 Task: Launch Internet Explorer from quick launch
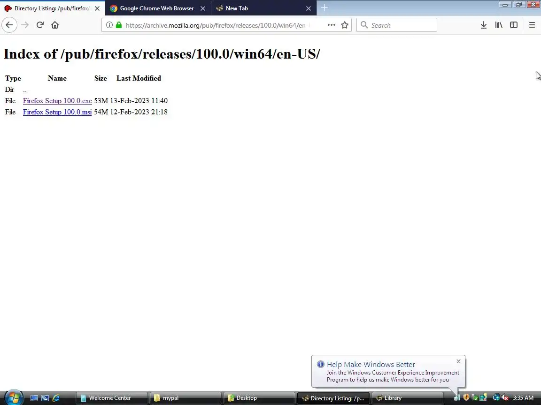pyautogui.click(x=56, y=398)
